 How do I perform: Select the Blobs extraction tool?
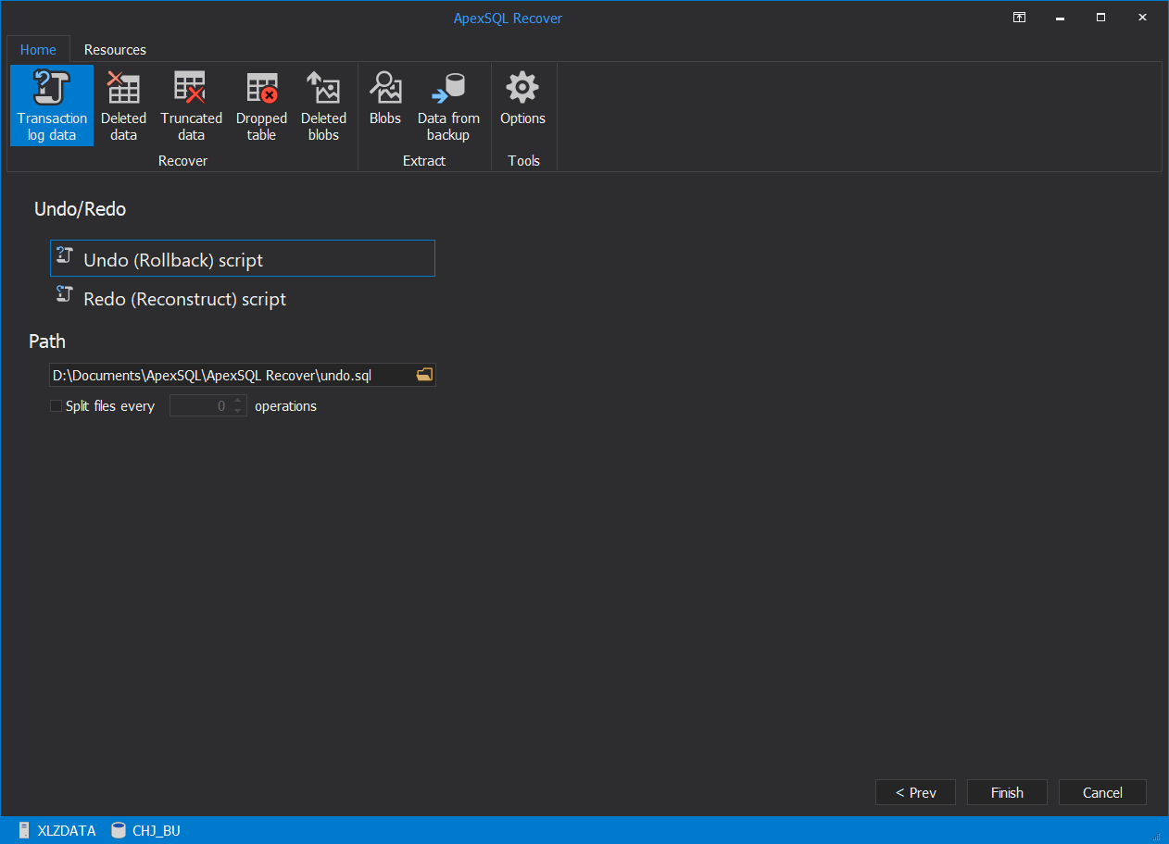385,97
